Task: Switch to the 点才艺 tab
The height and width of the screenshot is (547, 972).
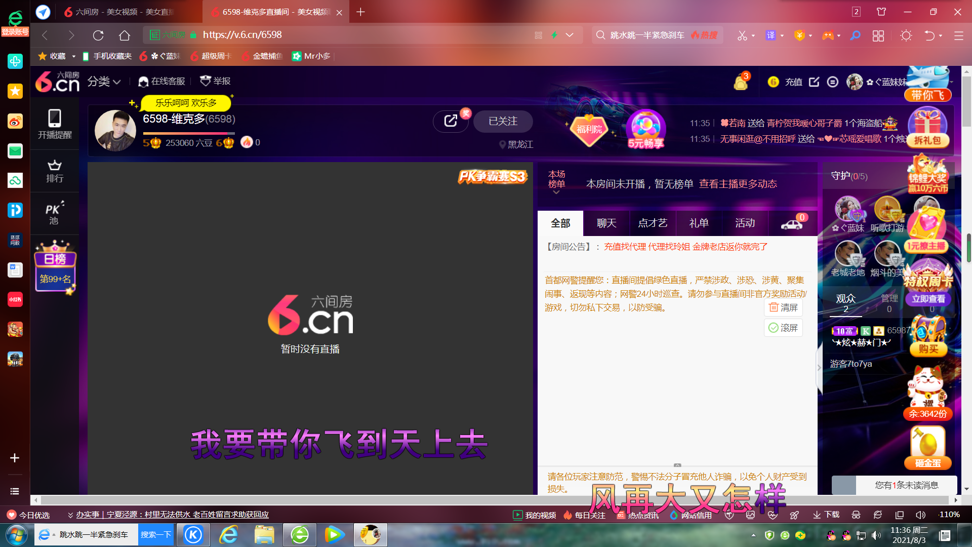Action: (x=653, y=223)
